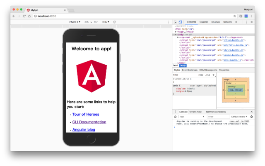Open the Angular blog link
265x166 pixels.
coord(84,130)
